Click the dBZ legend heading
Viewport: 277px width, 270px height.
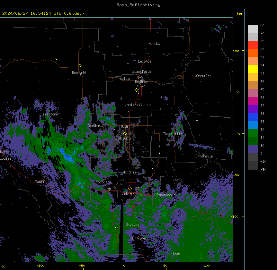click(x=260, y=17)
